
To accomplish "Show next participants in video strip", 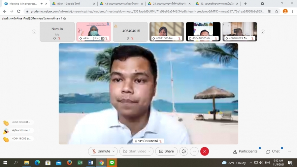I will (x=263, y=32).
